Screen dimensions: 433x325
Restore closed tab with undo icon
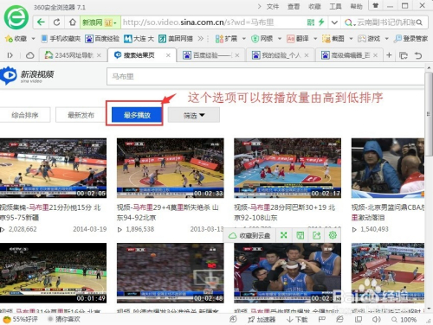(x=418, y=55)
